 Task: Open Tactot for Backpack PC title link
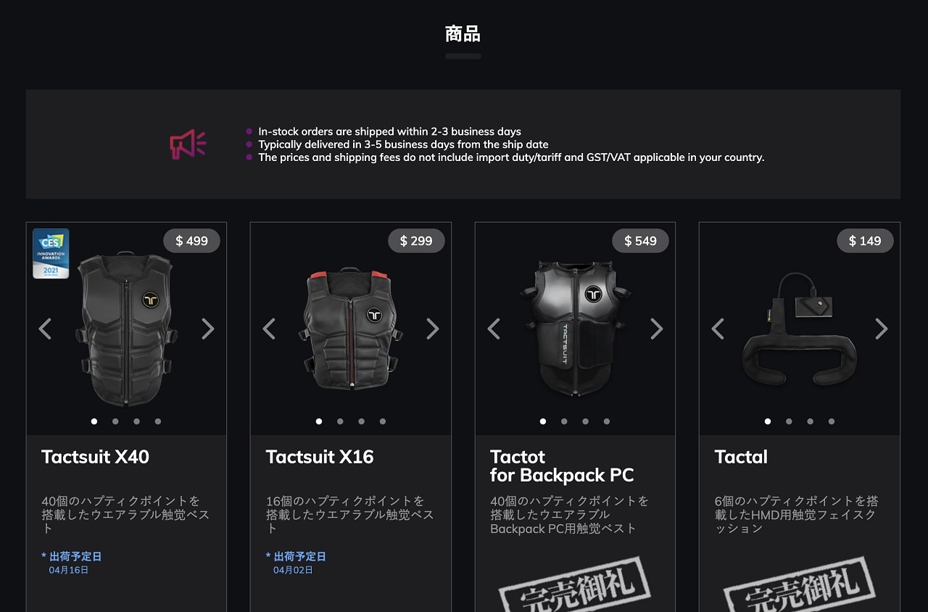562,466
